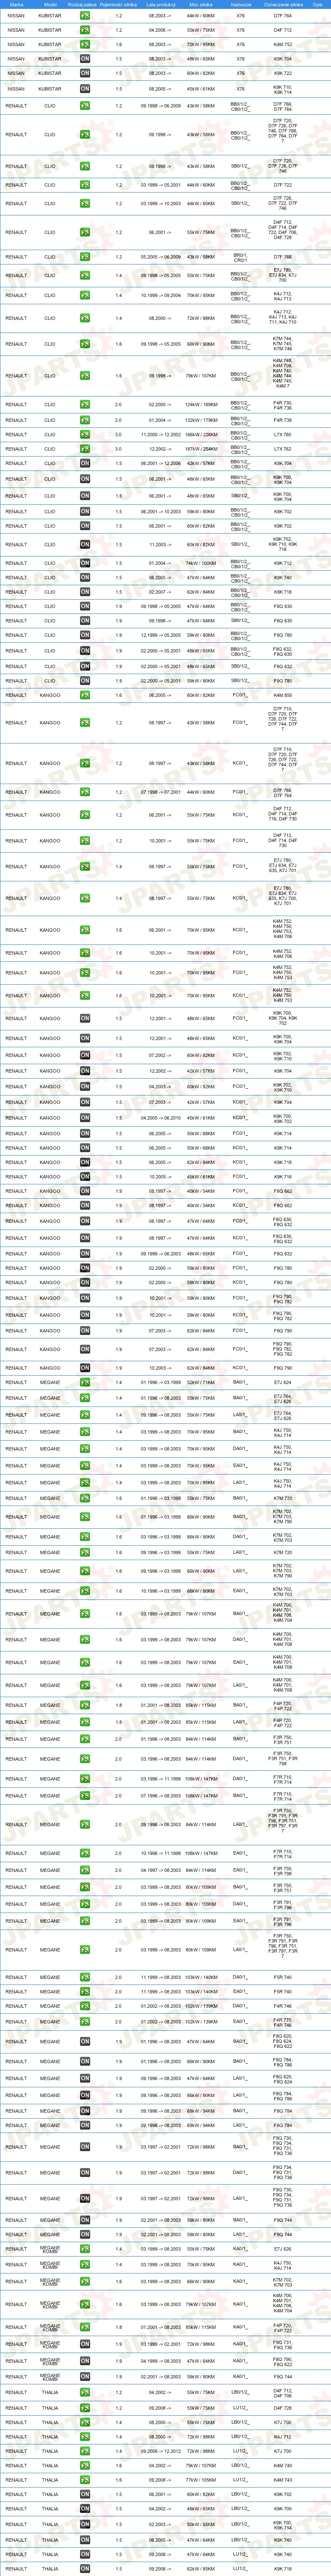
Task: Click petrol icon in Nissan Kubistar 55kW/75KM row
Action: click(85, 30)
